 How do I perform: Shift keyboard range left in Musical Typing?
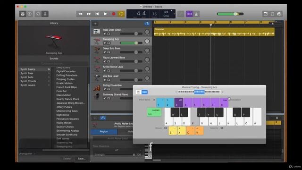(176, 92)
